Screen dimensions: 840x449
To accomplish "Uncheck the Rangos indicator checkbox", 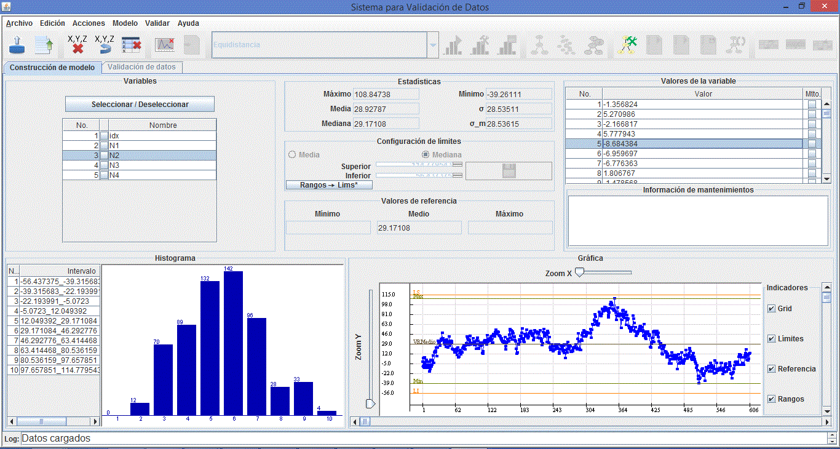I will pos(772,399).
